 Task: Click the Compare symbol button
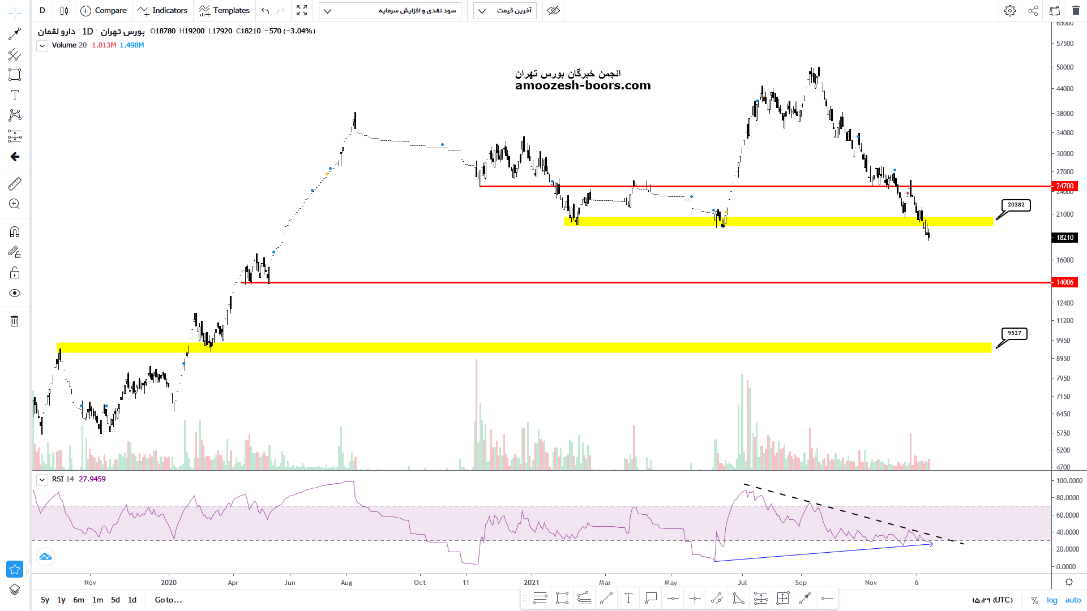(x=104, y=11)
